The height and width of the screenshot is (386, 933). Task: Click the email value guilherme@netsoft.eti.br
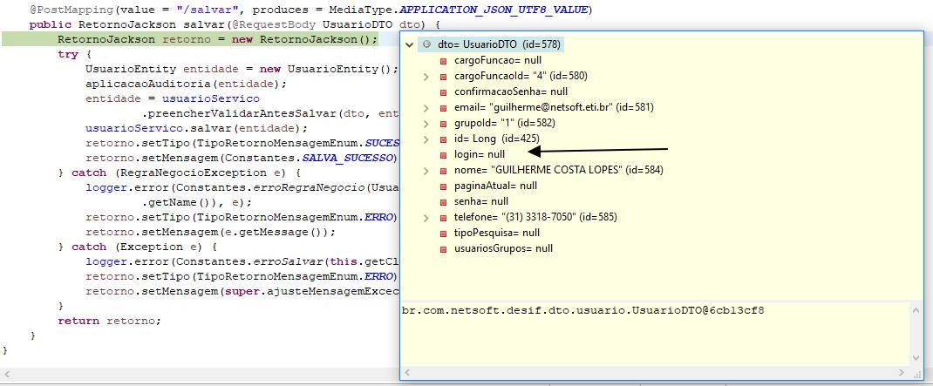550,108
